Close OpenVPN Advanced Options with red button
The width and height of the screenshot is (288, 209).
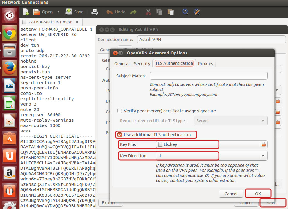pos(115,53)
